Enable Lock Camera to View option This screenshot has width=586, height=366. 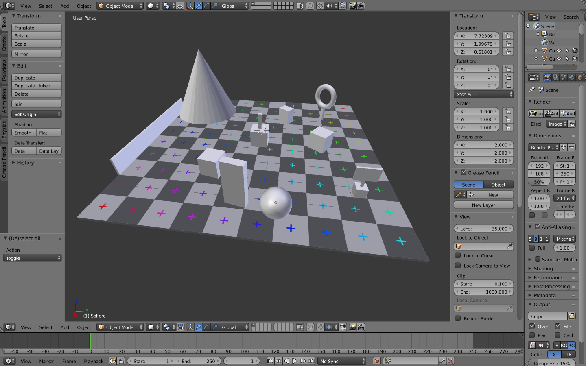coord(458,266)
